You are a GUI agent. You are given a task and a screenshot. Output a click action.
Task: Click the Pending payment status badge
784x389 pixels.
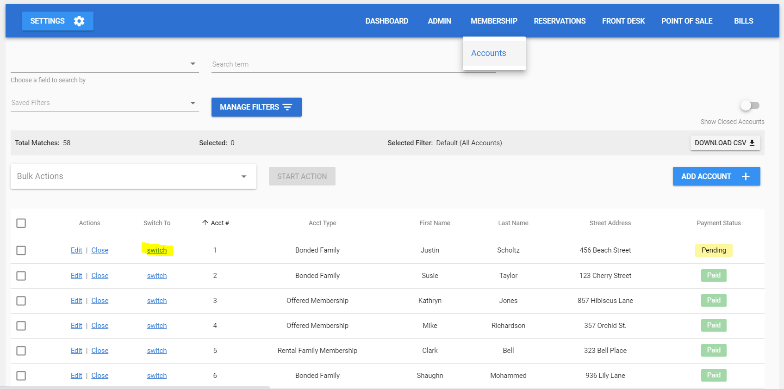click(714, 250)
